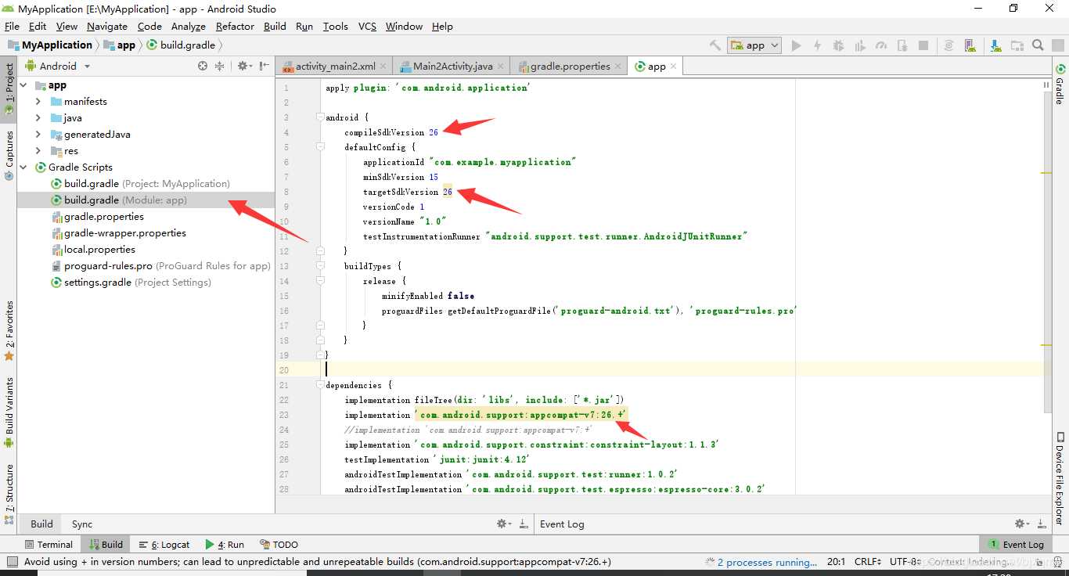The width and height of the screenshot is (1069, 576).
Task: Switch to the Main2Activity.java tab
Action: coord(452,67)
